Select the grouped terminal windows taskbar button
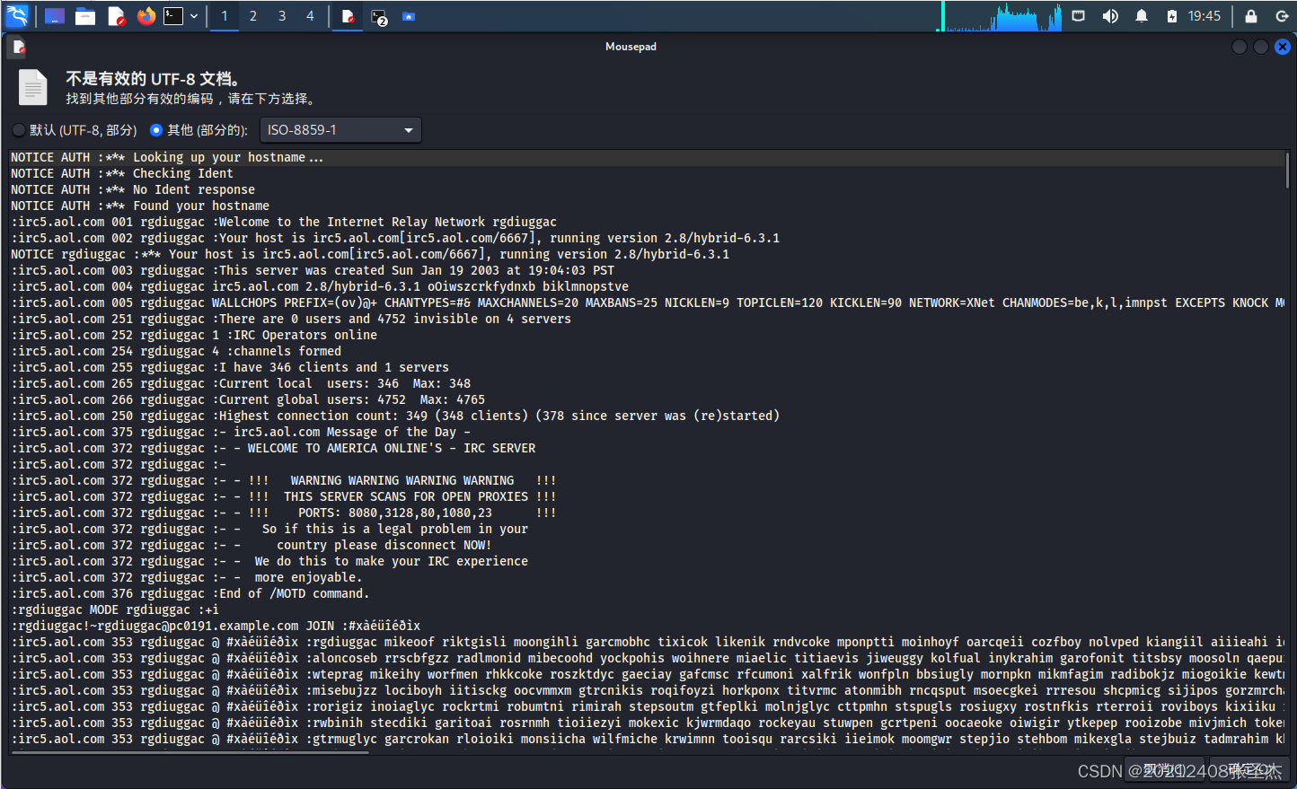The height and width of the screenshot is (789, 1297). 379,17
